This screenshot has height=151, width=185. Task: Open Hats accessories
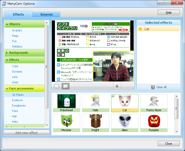pyautogui.click(x=15, y=122)
